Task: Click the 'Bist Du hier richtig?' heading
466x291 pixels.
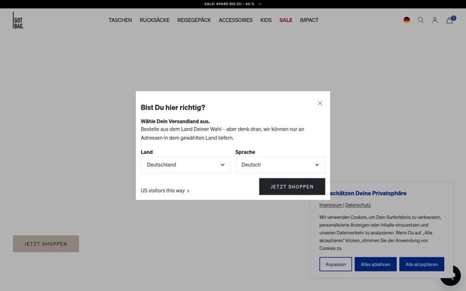Action: click(173, 107)
